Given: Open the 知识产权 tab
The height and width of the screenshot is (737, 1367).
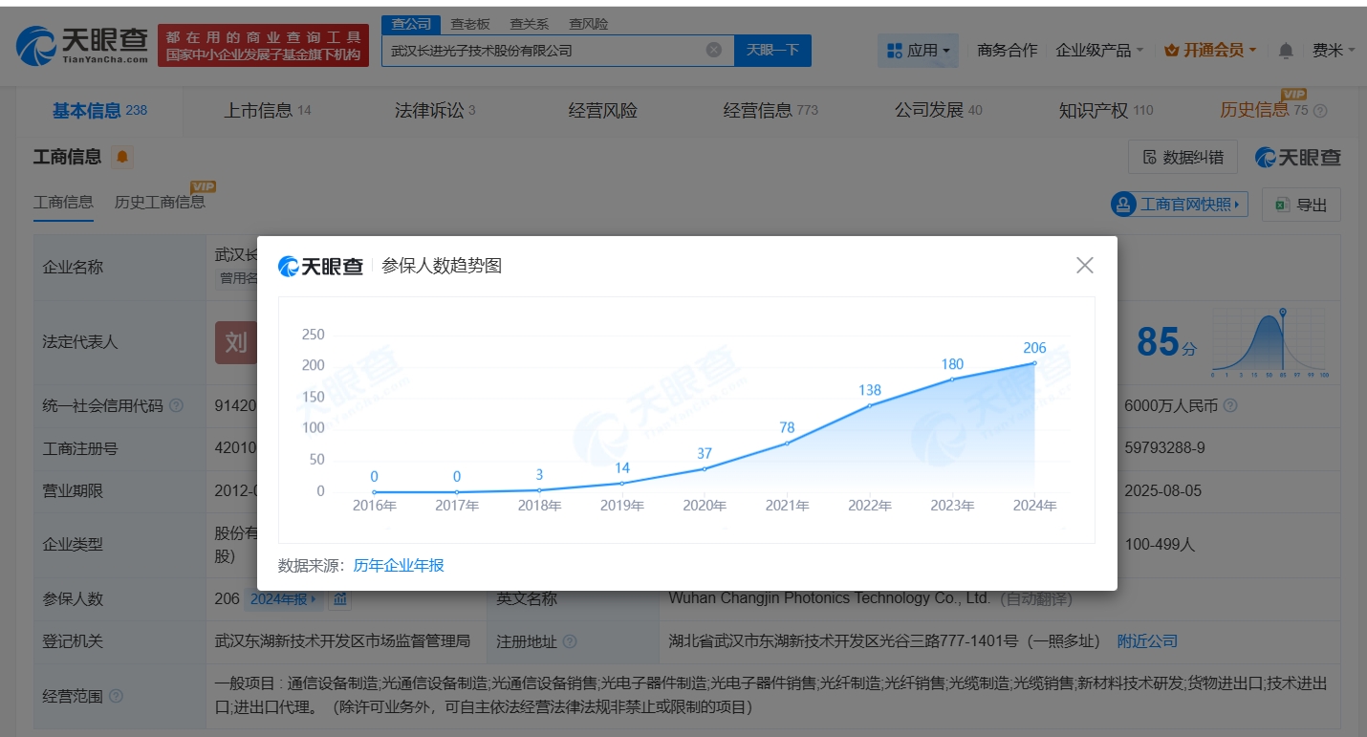Looking at the screenshot, I should point(1106,110).
